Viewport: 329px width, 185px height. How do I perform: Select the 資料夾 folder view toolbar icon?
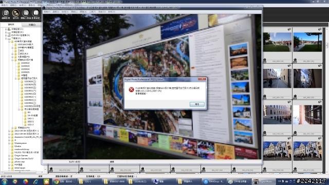tap(16, 14)
